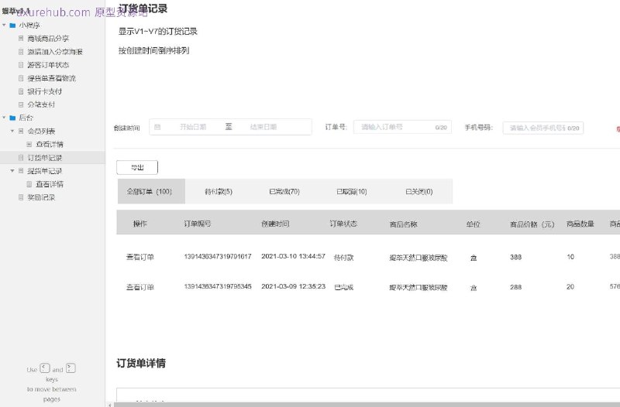Open the 分笔支付 page
This screenshot has height=407, width=620.
[x=41, y=104]
